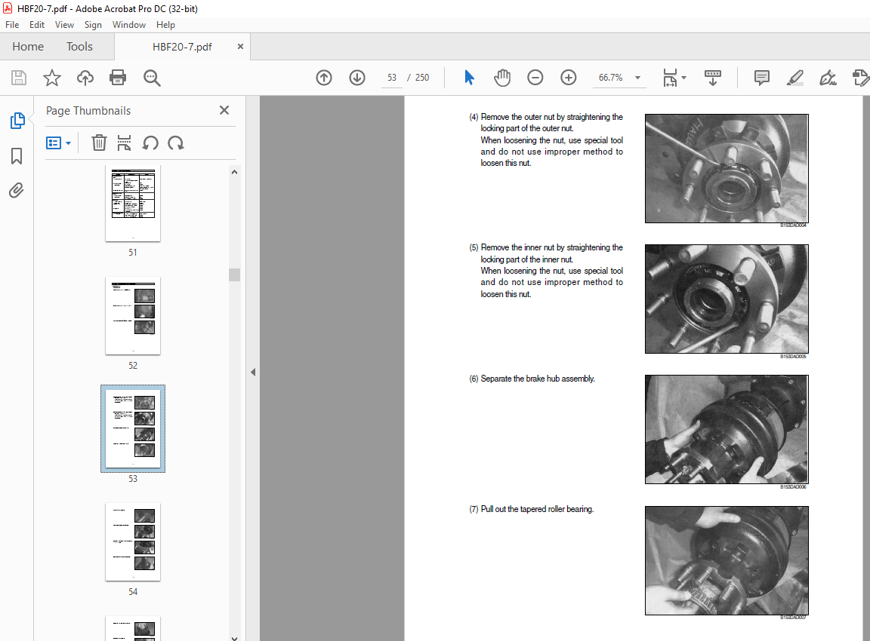
Task: Print the document
Action: coord(118,78)
